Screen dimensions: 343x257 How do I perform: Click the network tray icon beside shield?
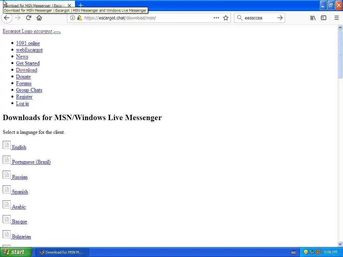coord(312,252)
